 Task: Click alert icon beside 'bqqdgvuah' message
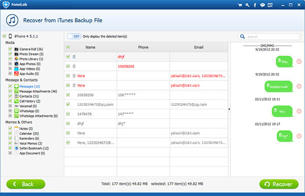click(299, 86)
